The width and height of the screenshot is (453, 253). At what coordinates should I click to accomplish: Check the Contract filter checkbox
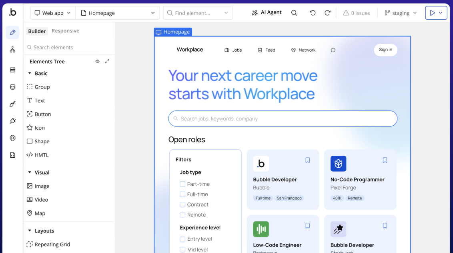coord(182,205)
